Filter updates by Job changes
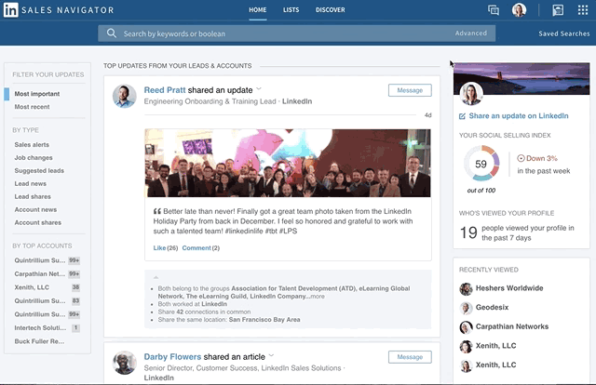 pyautogui.click(x=34, y=157)
